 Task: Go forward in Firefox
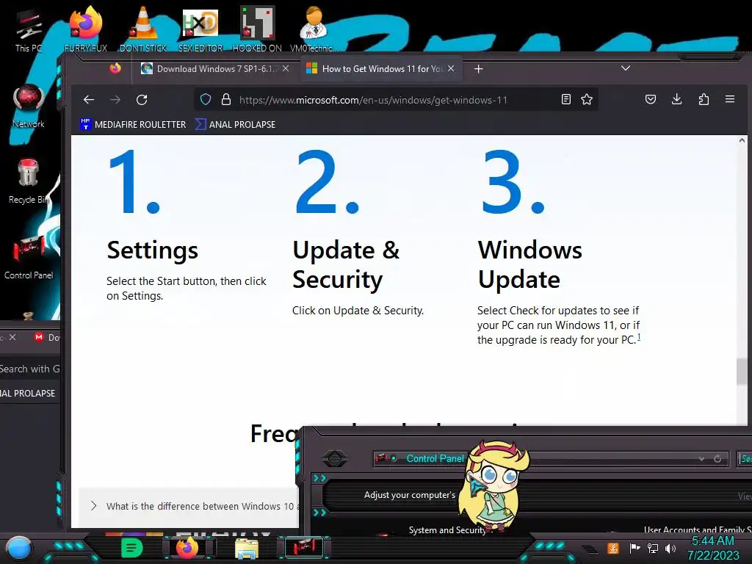pyautogui.click(x=115, y=100)
